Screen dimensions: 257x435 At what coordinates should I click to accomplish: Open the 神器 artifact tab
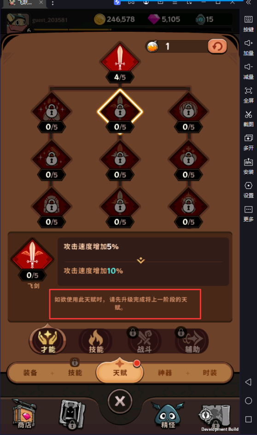165,373
